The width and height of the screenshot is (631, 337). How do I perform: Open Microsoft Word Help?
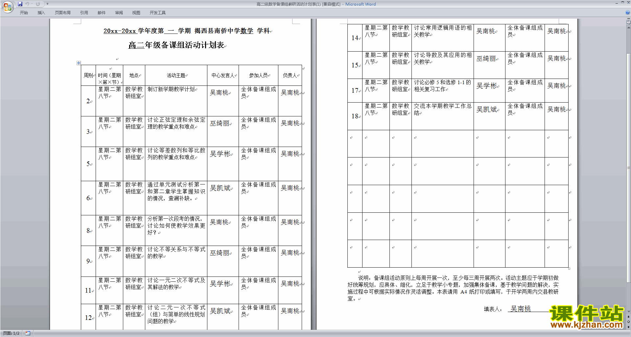click(x=628, y=12)
